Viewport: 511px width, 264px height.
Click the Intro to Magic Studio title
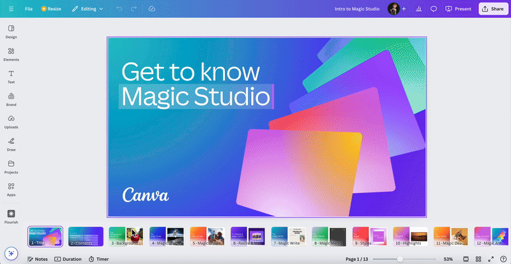(357, 9)
